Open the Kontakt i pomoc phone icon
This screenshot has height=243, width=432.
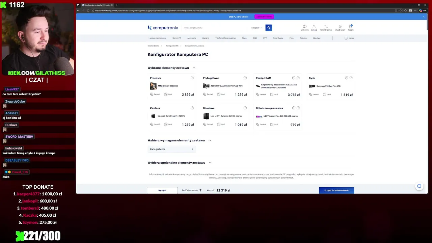pyautogui.click(x=326, y=28)
